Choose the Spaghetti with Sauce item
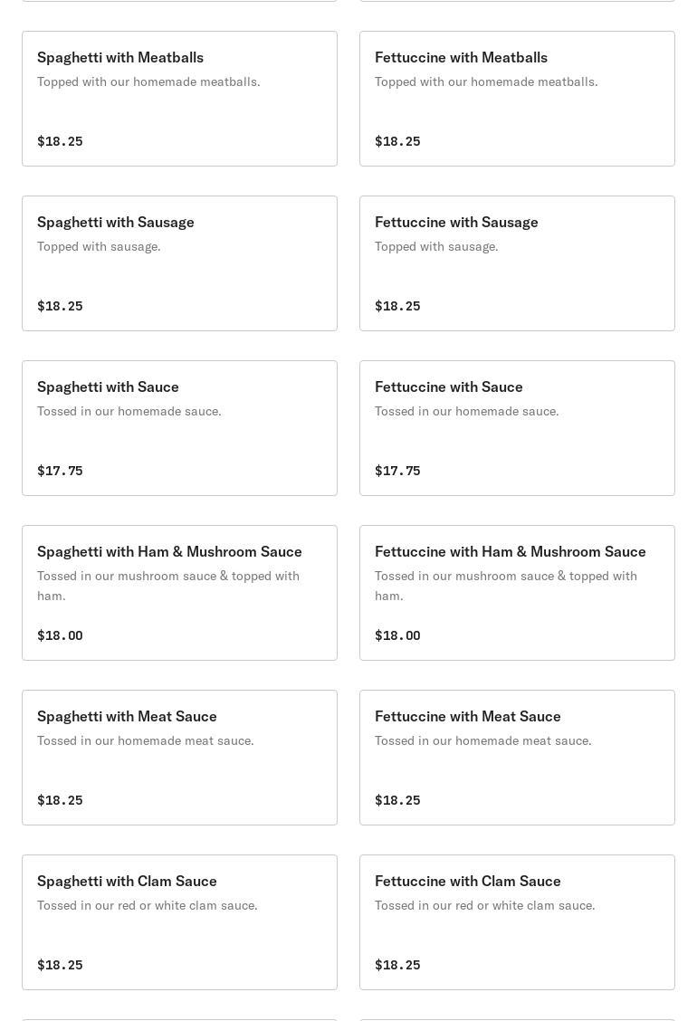The width and height of the screenshot is (697, 1021). point(179,428)
